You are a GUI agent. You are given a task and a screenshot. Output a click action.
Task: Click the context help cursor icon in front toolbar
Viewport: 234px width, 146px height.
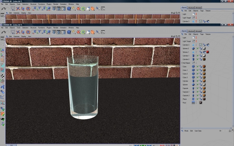click(x=98, y=32)
